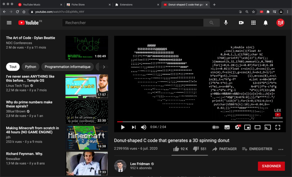This screenshot has width=292, height=177.
Task: Open the TLR account avatar menu
Action: click(280, 23)
